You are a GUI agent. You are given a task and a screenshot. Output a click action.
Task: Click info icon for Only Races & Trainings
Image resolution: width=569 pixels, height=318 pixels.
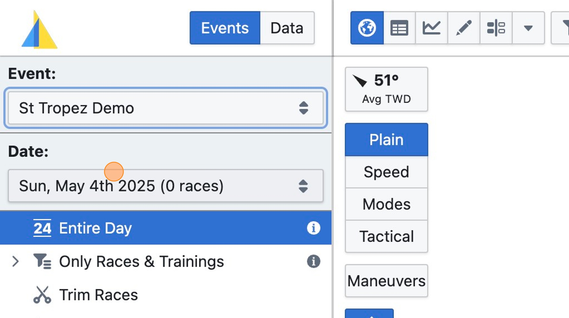313,261
